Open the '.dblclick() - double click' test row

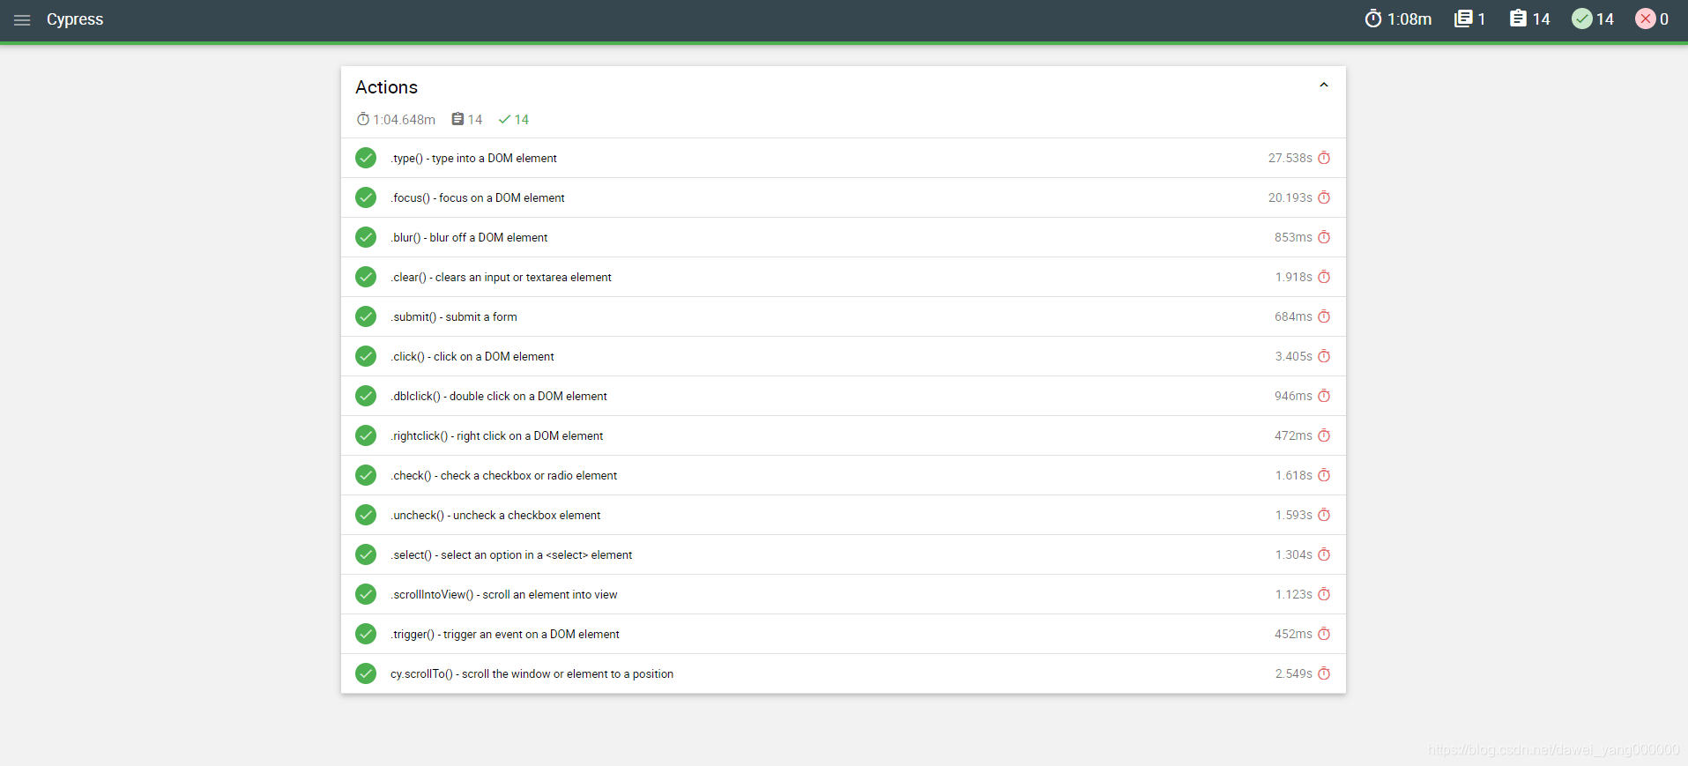point(844,396)
